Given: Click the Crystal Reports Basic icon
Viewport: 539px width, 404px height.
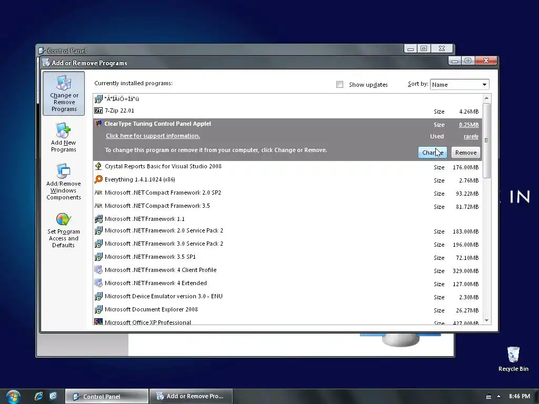Looking at the screenshot, I should coord(98,166).
